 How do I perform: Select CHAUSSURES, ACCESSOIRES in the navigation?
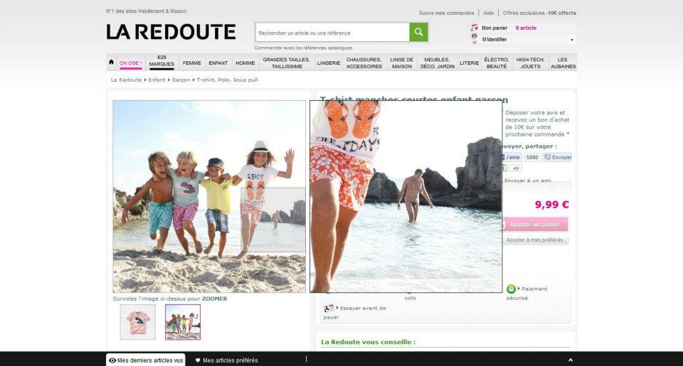click(364, 63)
